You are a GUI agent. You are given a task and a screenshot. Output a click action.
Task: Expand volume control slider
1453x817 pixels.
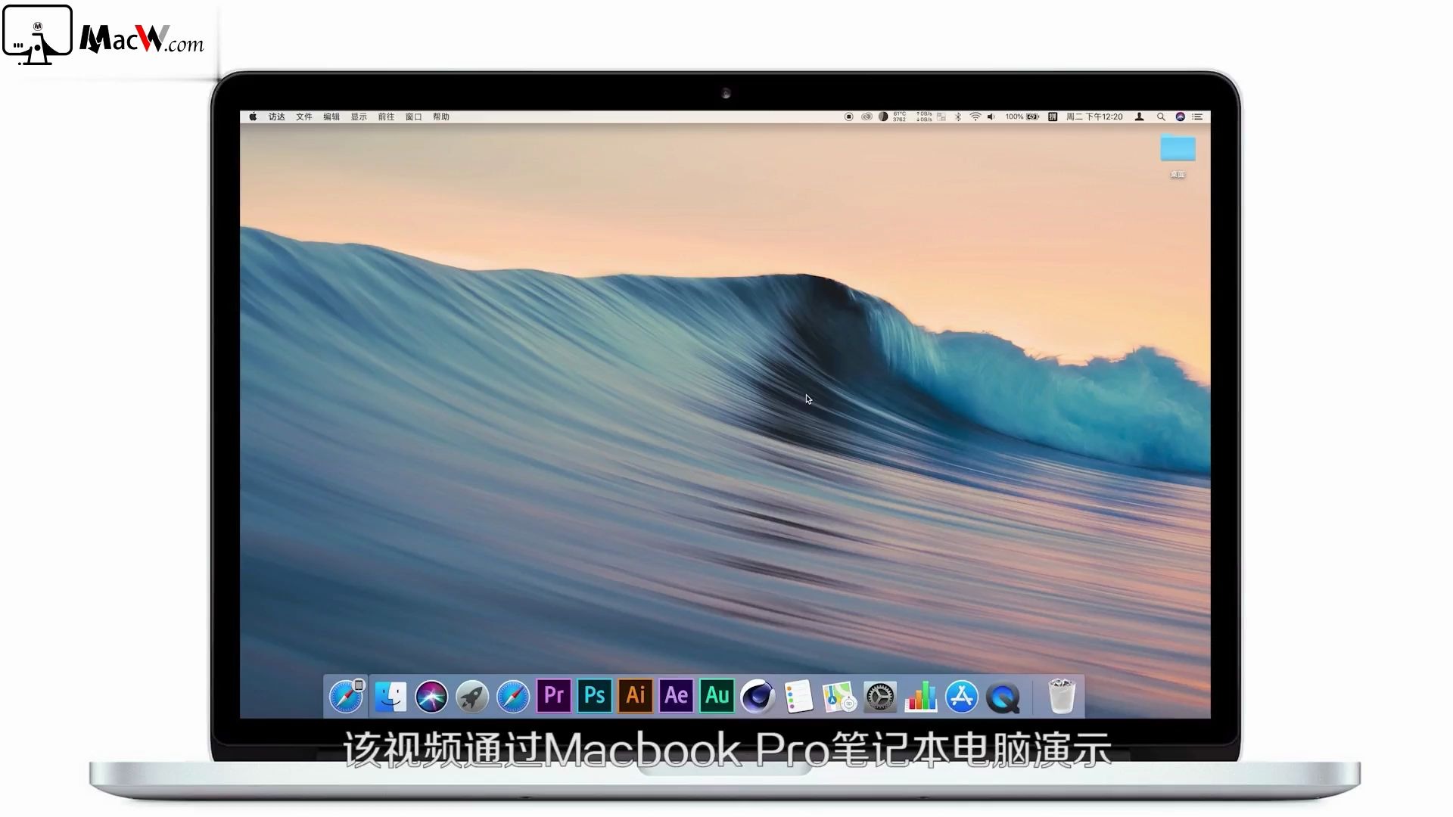pyautogui.click(x=990, y=116)
